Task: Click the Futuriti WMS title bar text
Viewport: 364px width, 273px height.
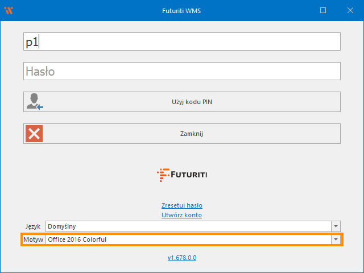Action: 182,10
